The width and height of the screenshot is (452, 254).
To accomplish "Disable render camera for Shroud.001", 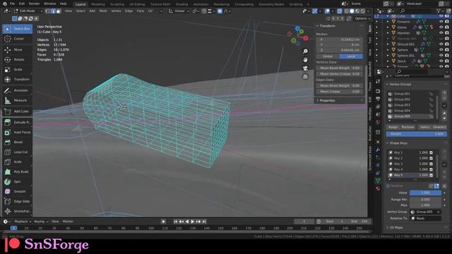I will [x=446, y=44].
